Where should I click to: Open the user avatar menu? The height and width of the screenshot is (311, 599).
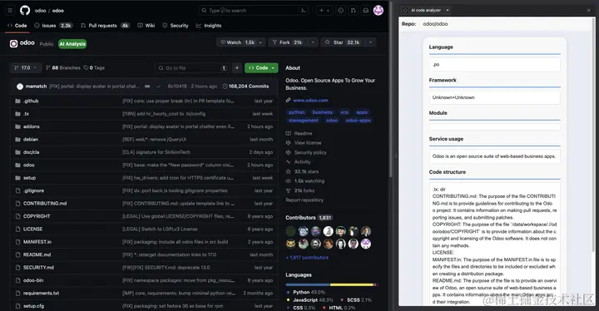(x=379, y=10)
